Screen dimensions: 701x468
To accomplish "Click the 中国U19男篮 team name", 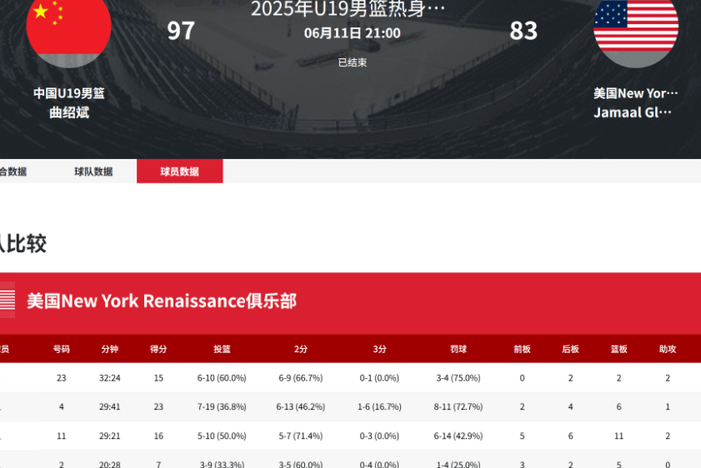I will [x=69, y=93].
